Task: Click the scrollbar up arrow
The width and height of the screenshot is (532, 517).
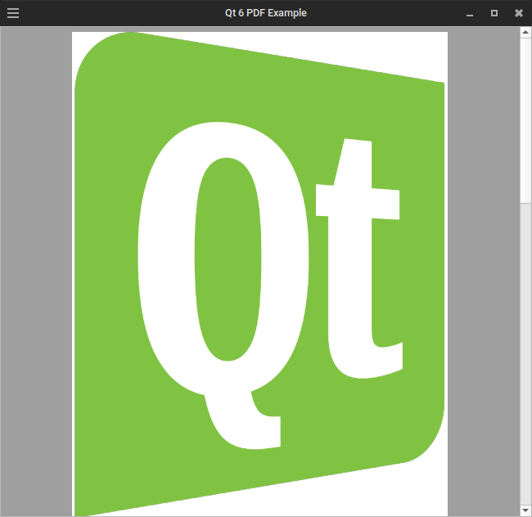Action: (x=525, y=32)
